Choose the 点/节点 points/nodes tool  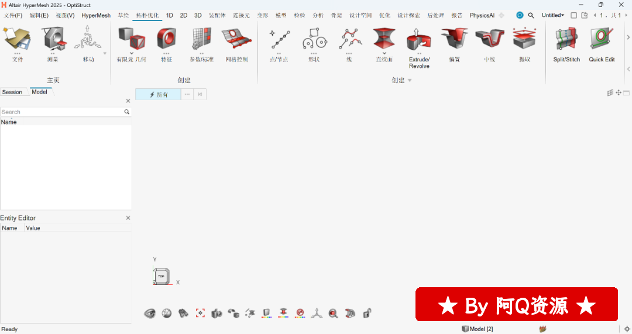[279, 39]
